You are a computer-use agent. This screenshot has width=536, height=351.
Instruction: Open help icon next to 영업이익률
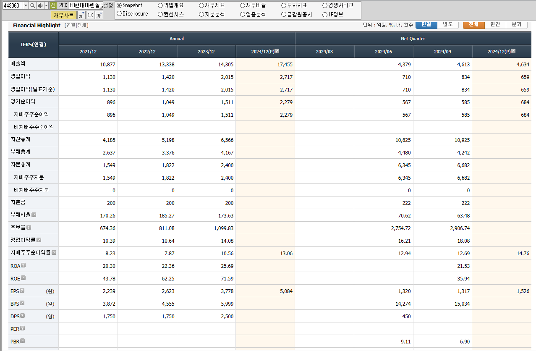pyautogui.click(x=39, y=240)
